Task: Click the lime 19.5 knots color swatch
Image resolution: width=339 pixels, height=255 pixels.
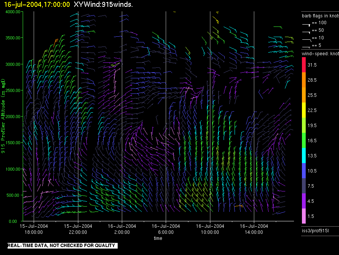Action: (304, 125)
